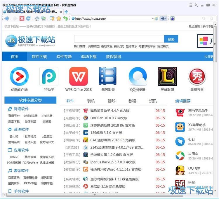Click the green undo arrow icon
Image resolution: width=219 pixels, height=199 pixels.
tap(65, 18)
